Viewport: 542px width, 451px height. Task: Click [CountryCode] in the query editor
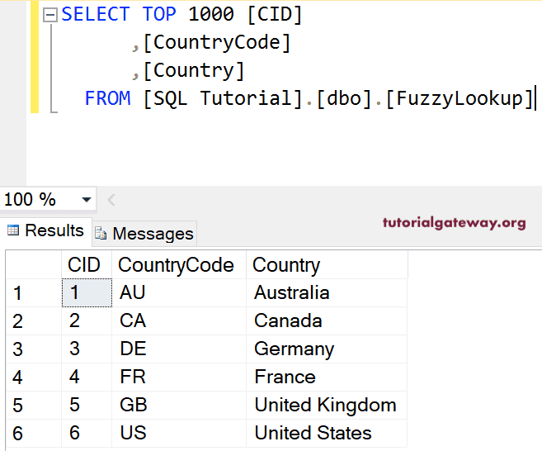217,43
